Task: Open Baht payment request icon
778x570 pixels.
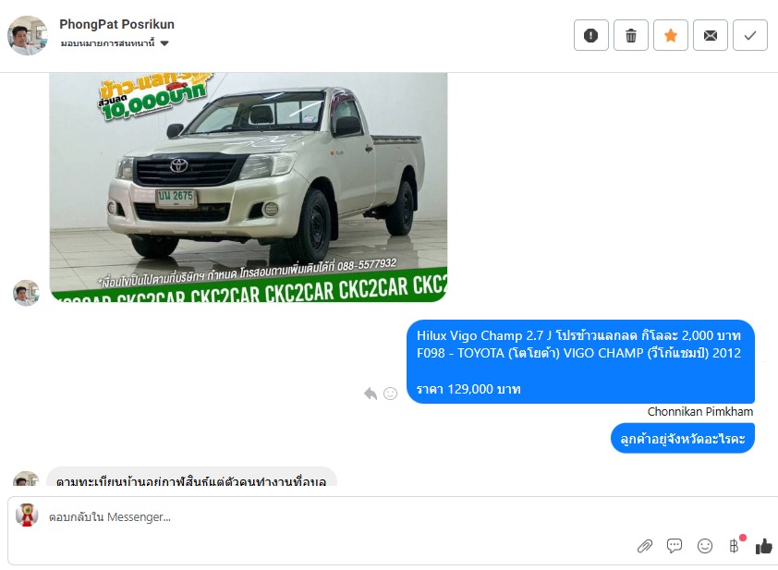Action: [x=735, y=545]
